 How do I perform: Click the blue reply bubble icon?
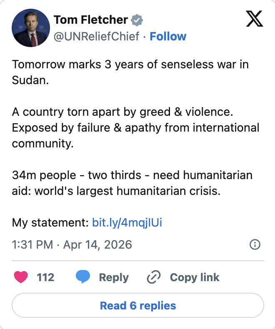click(x=83, y=277)
